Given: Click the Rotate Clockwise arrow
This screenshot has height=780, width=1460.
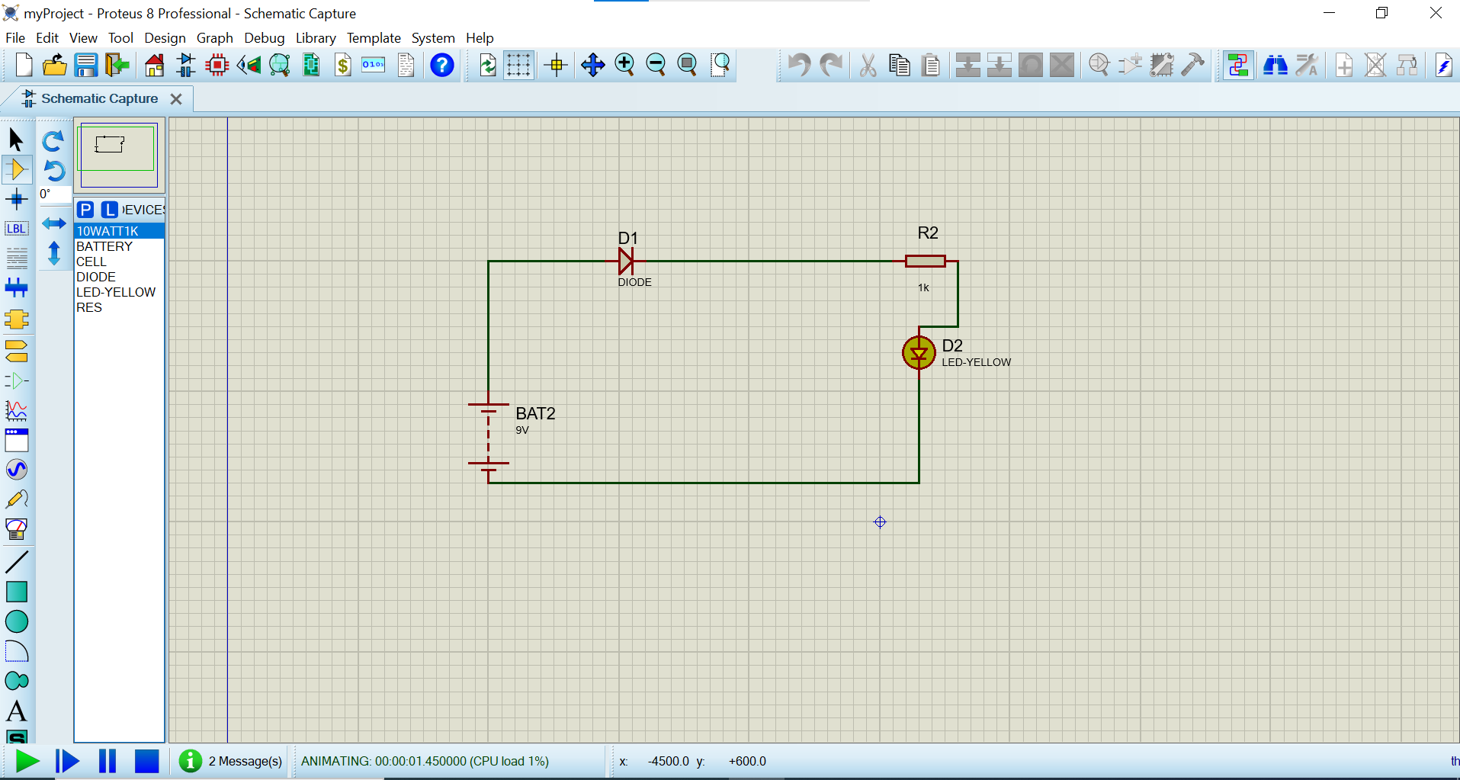Looking at the screenshot, I should (x=53, y=141).
